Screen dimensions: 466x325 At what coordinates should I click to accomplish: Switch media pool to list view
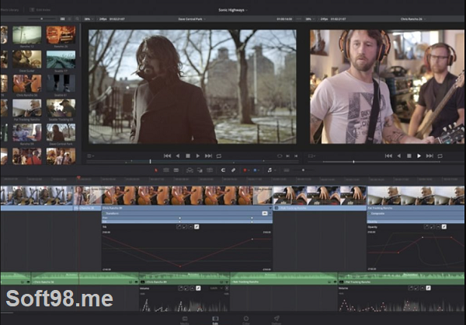click(70, 19)
